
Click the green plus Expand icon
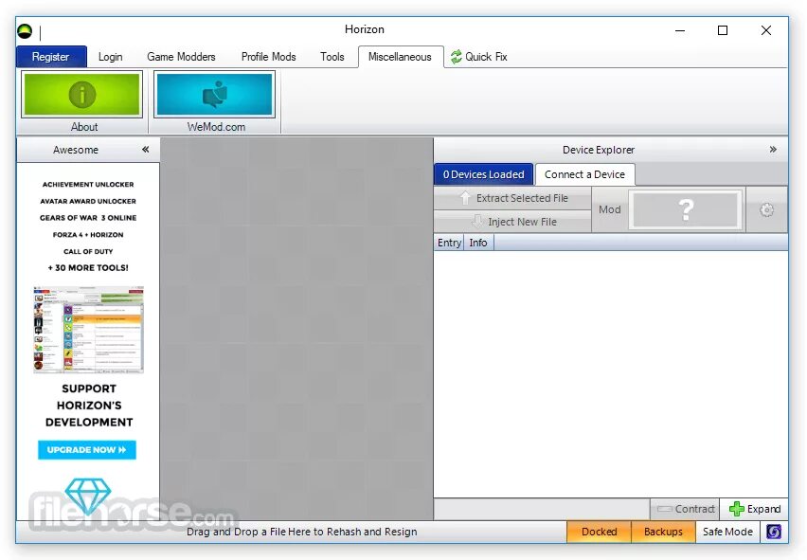coord(737,509)
